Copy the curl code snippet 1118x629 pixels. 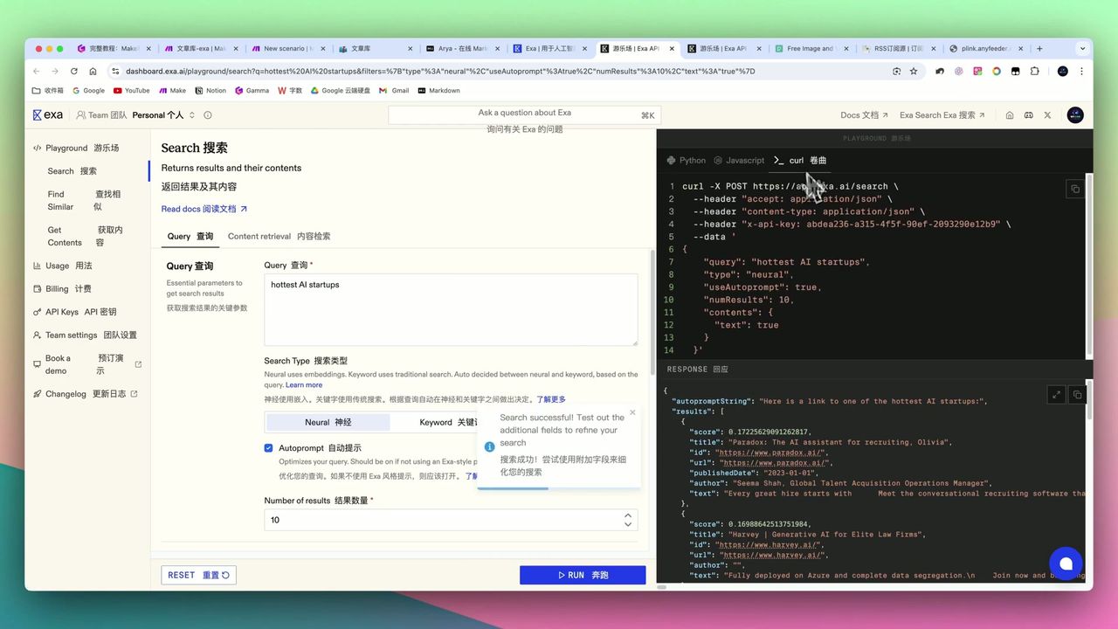[1075, 189]
